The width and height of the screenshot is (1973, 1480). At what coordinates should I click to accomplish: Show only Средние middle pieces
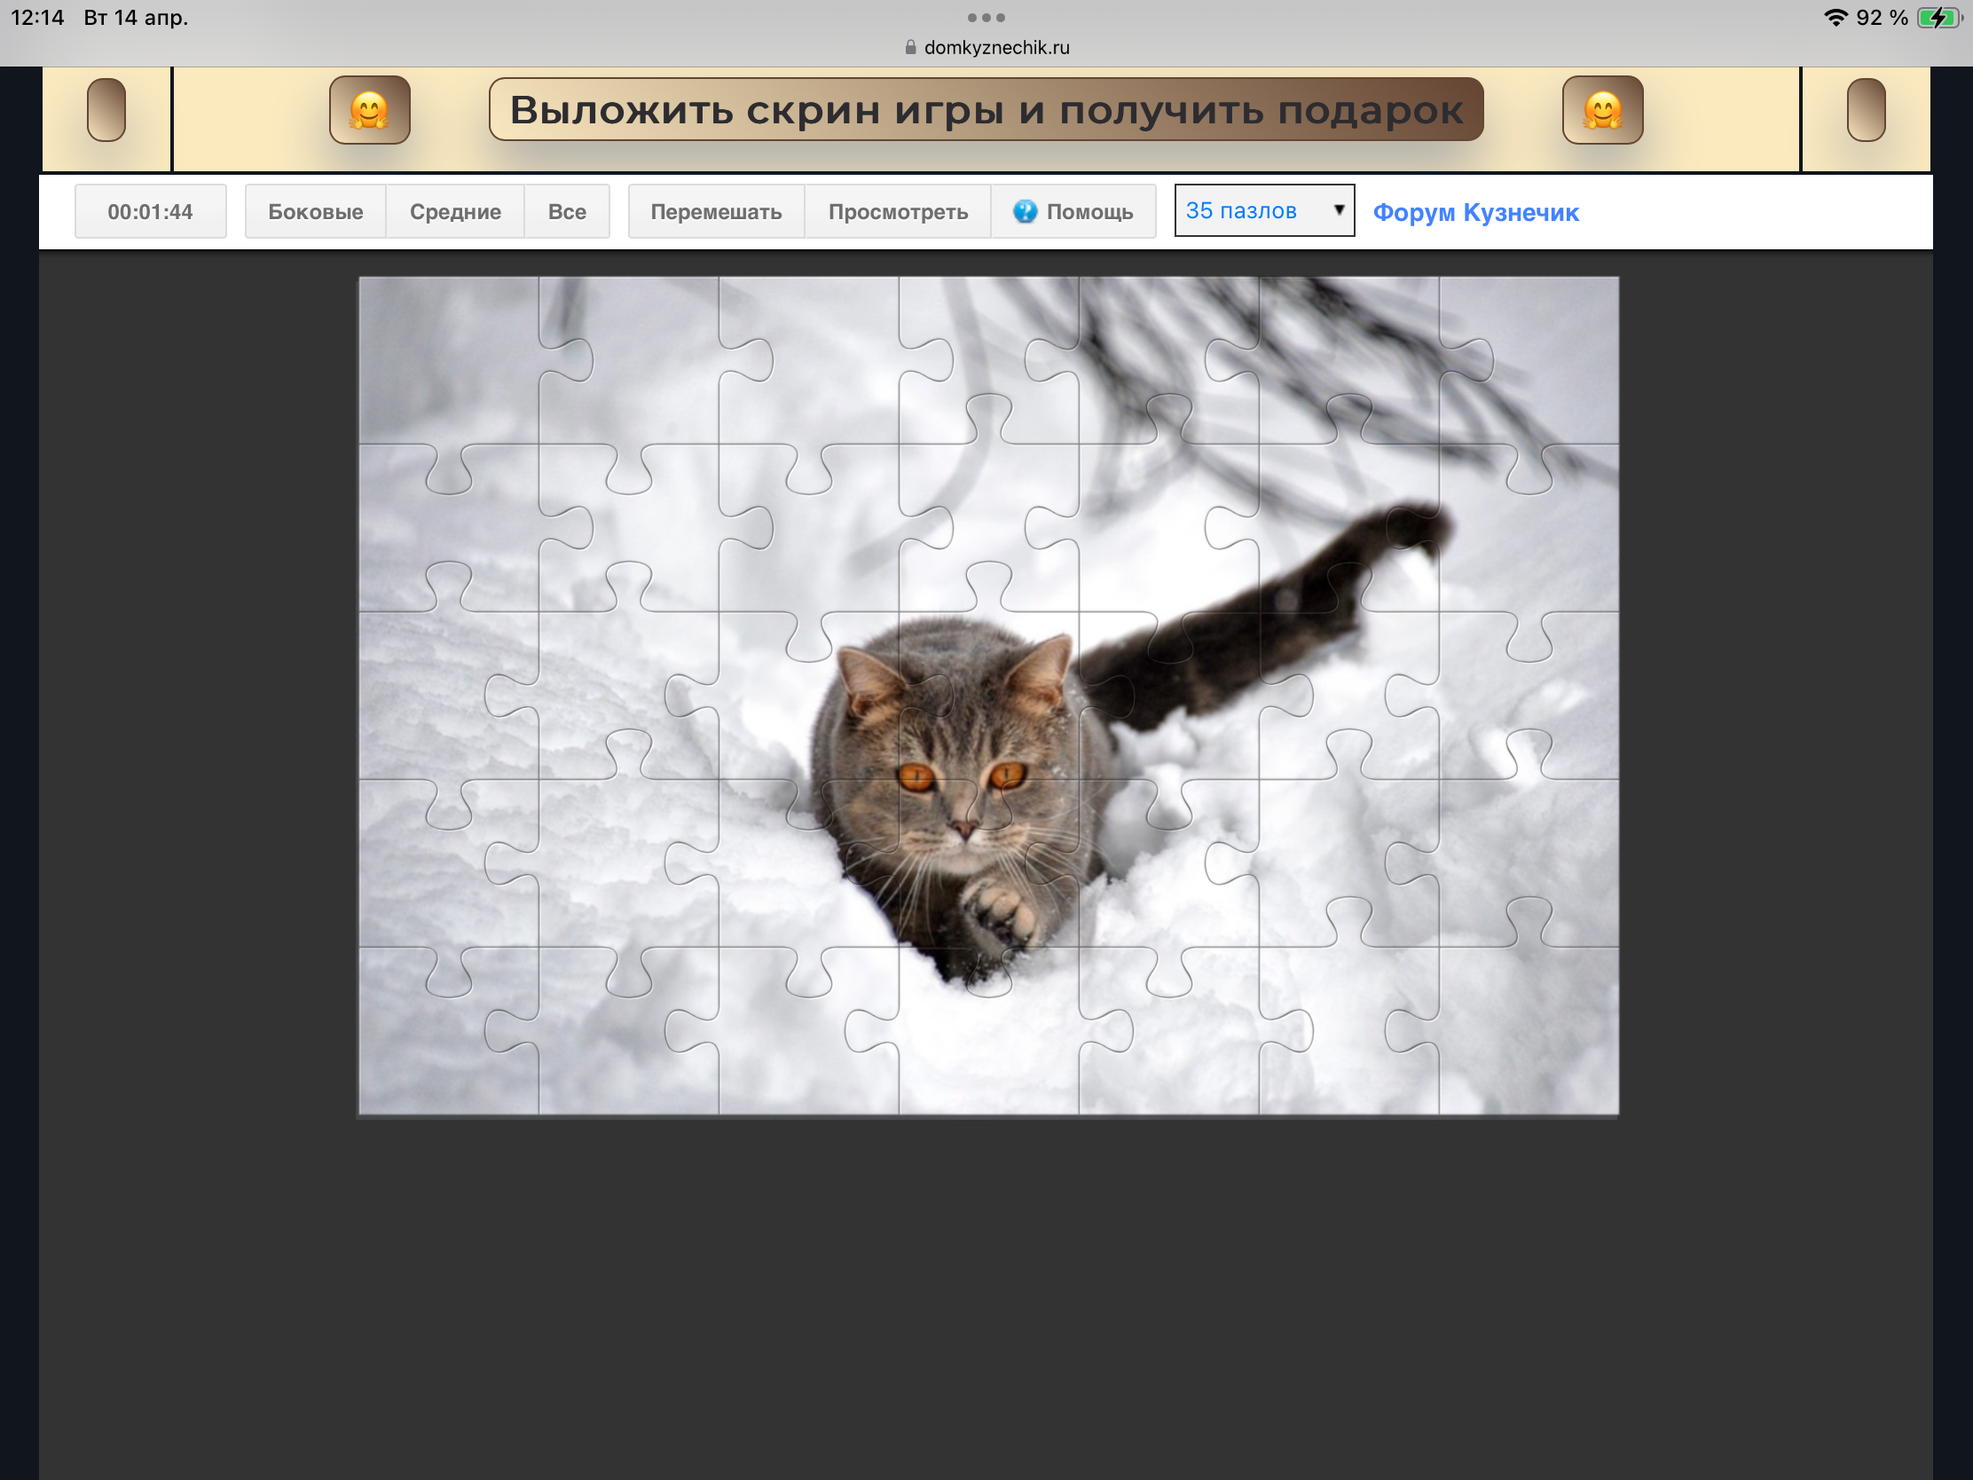point(455,211)
